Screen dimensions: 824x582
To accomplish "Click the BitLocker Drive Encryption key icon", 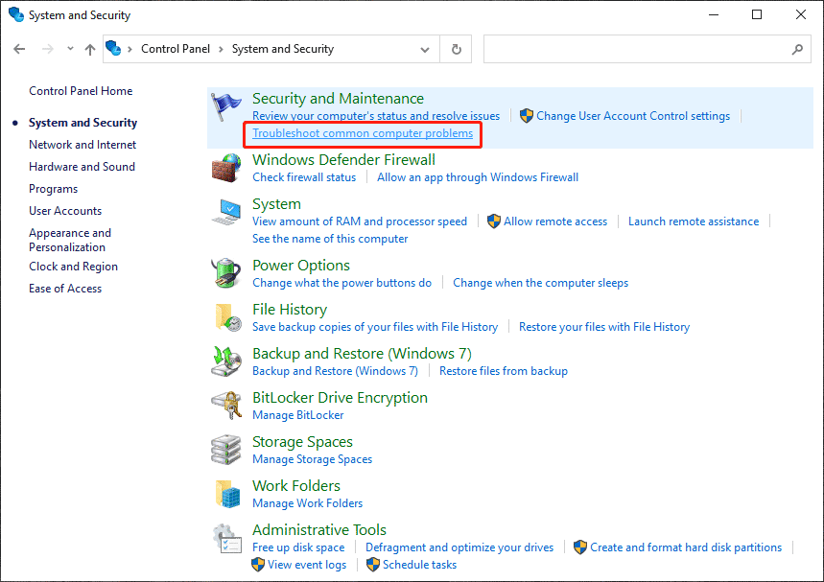I will [x=226, y=407].
